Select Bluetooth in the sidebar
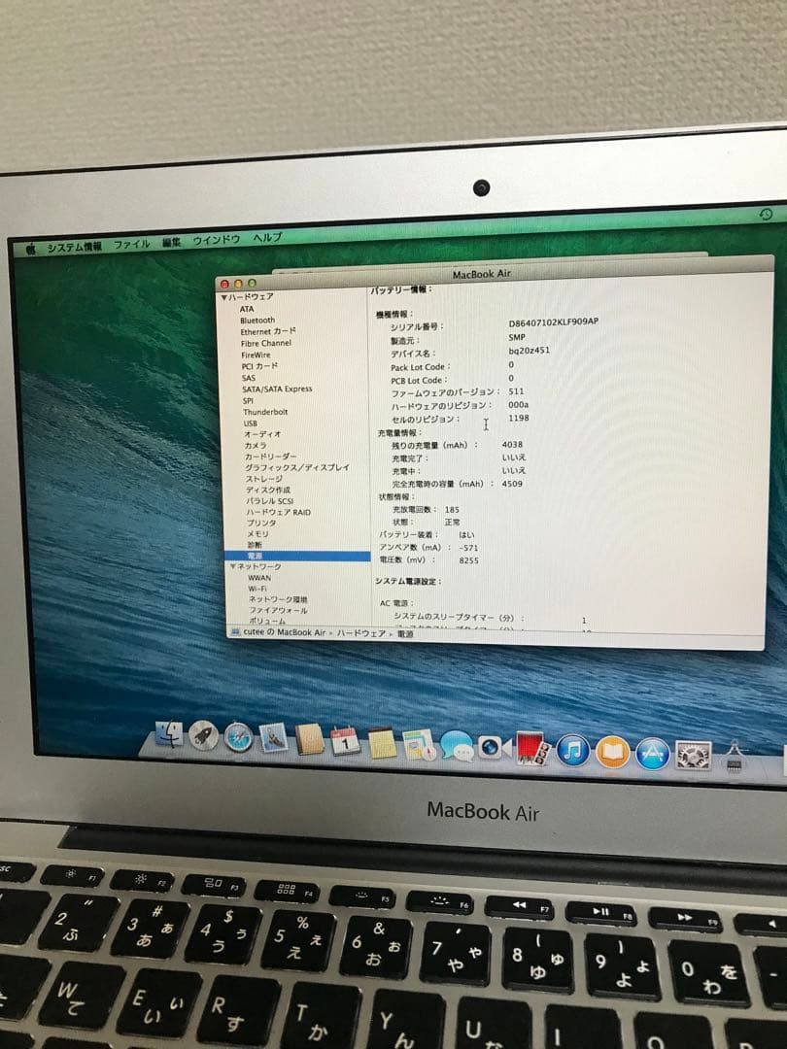This screenshot has width=787, height=1049. point(256,320)
